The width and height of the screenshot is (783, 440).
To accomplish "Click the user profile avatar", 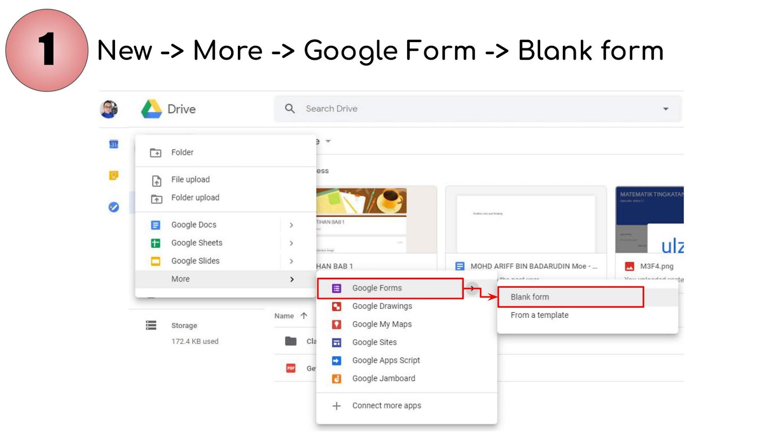I will pos(109,109).
